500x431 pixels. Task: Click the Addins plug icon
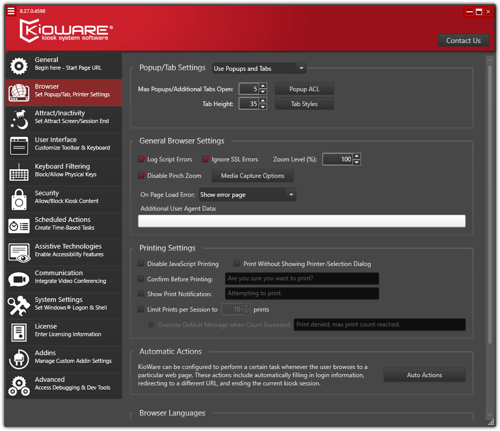[x=19, y=359]
